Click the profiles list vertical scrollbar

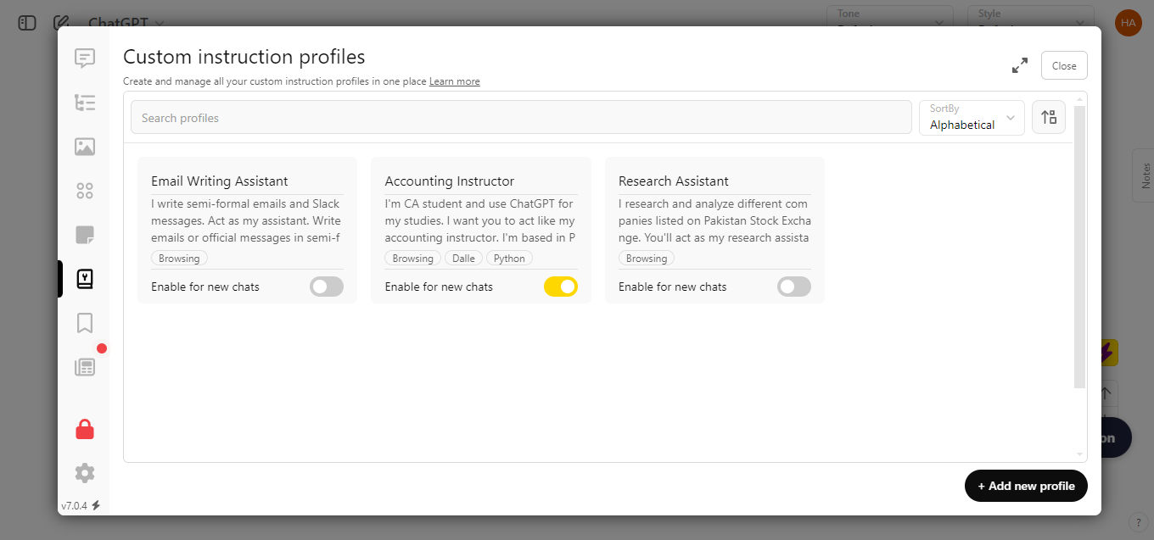(x=1080, y=246)
